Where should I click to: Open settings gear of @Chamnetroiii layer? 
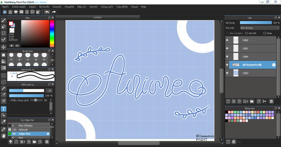pos(274,65)
